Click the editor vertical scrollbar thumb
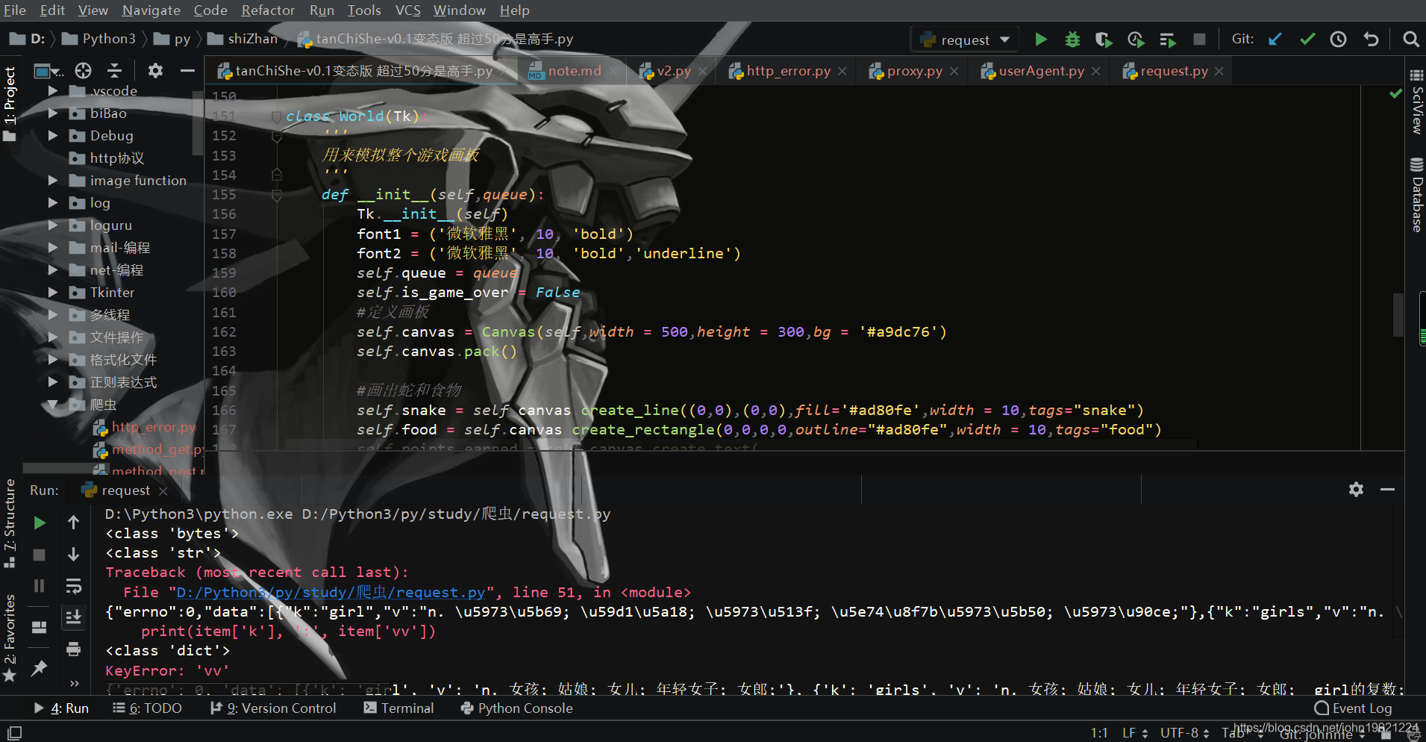This screenshot has height=742, width=1426. coord(1398,315)
